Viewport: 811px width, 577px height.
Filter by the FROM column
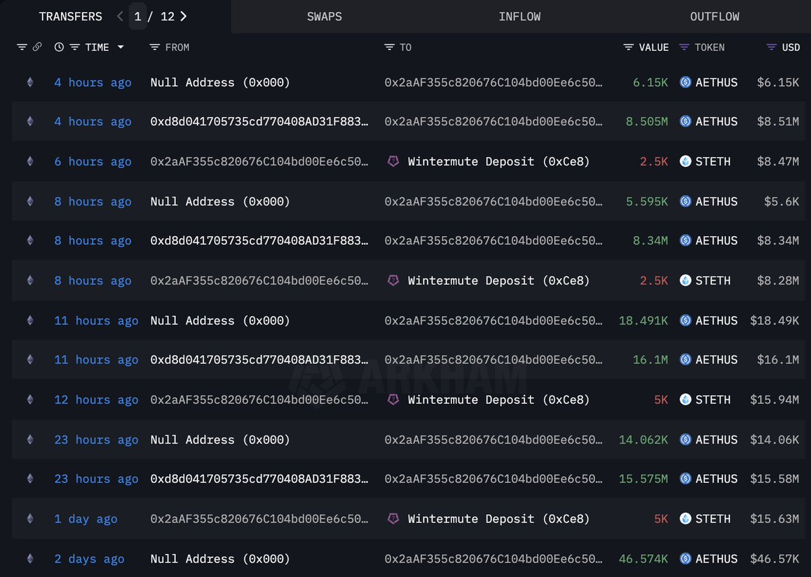click(154, 47)
